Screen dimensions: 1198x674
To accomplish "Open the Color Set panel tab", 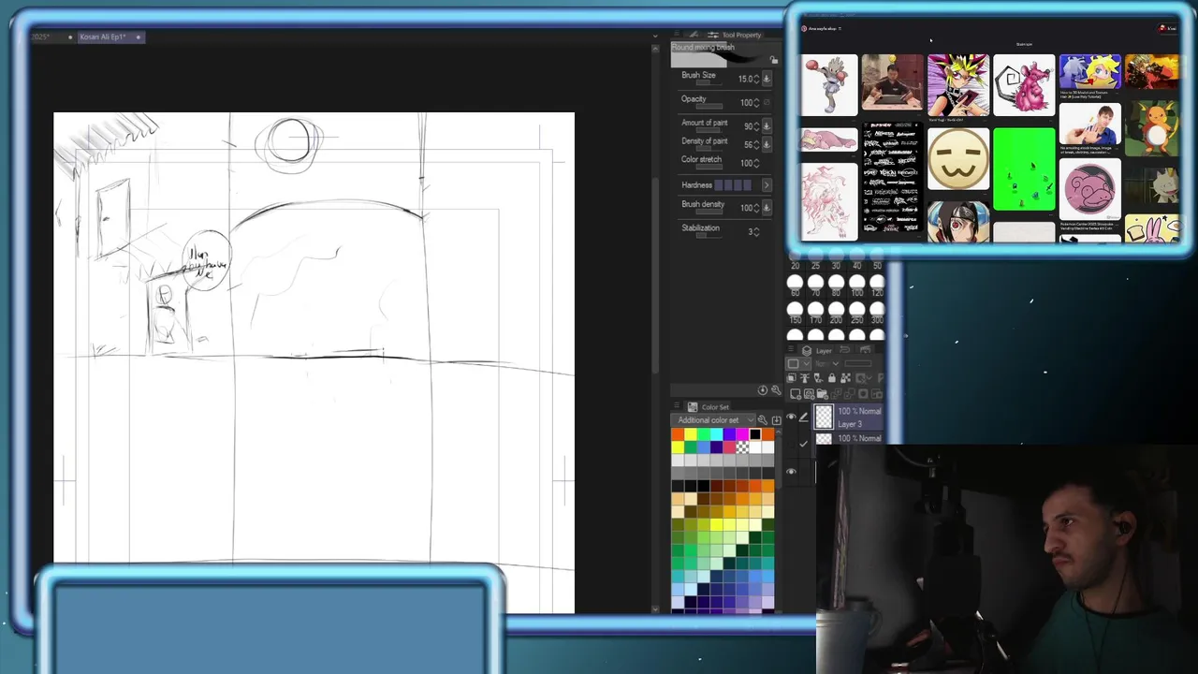I will point(709,407).
